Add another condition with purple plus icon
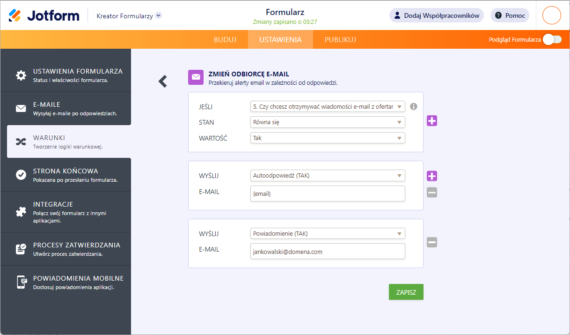The height and width of the screenshot is (335, 570). pos(431,121)
